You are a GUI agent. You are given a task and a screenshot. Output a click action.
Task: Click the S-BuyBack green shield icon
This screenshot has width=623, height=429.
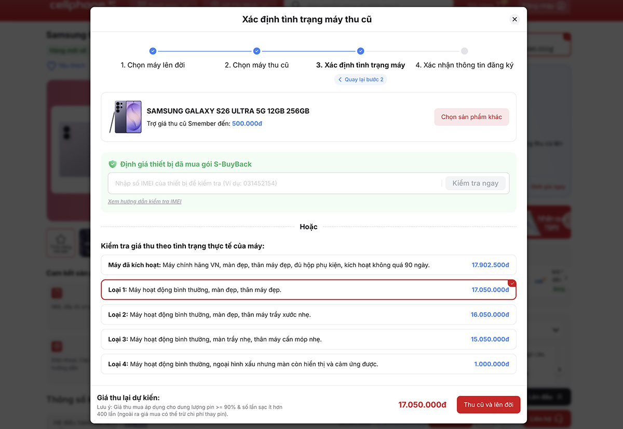[x=112, y=164]
